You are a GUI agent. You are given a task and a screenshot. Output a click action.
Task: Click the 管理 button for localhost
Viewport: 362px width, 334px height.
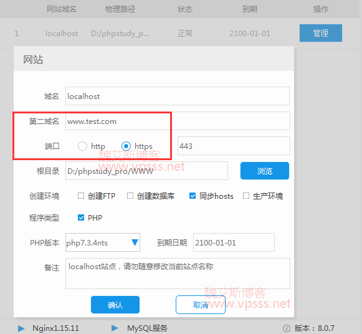point(321,33)
